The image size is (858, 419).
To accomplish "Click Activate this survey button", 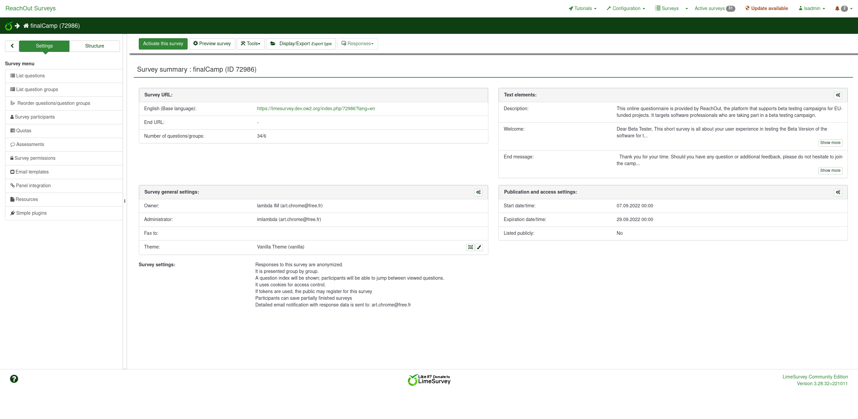I will pyautogui.click(x=163, y=44).
